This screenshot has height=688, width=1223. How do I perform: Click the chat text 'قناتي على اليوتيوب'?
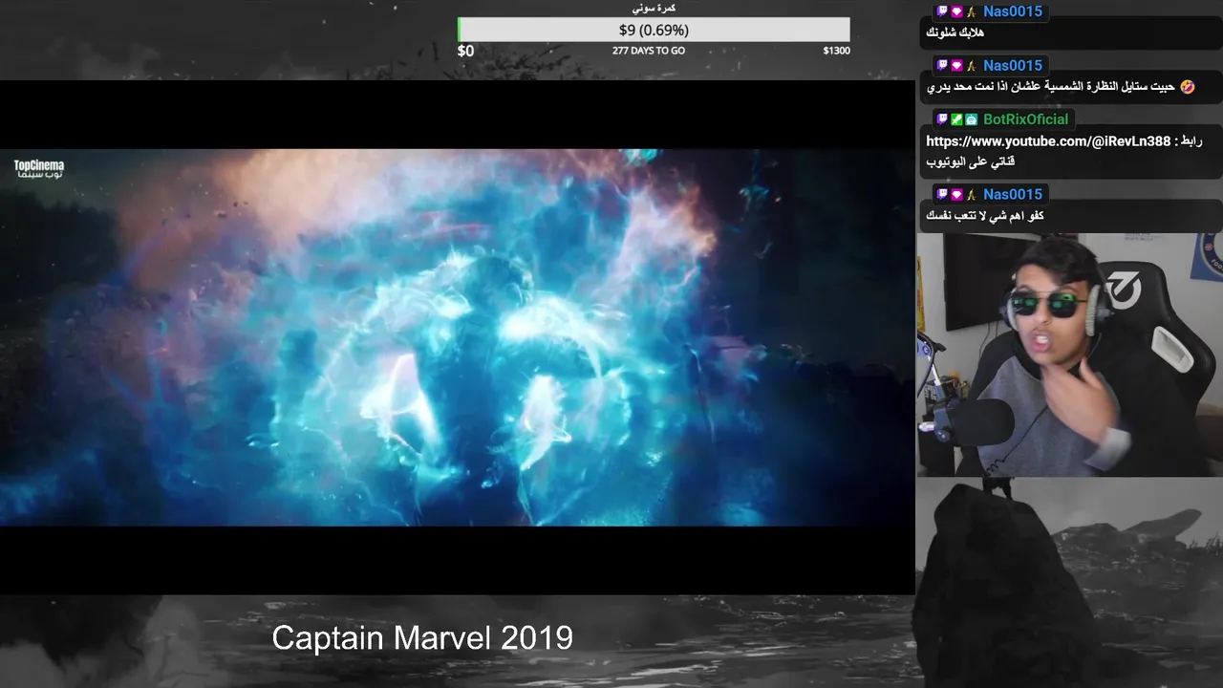971,162
